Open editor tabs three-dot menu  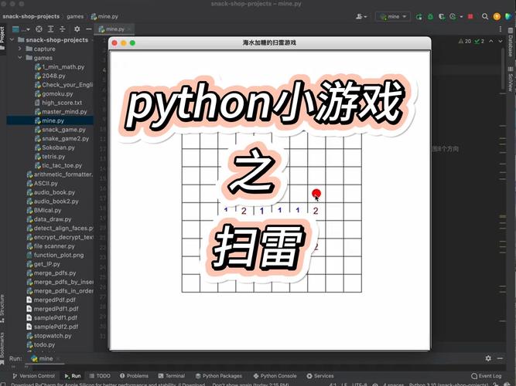pos(501,29)
